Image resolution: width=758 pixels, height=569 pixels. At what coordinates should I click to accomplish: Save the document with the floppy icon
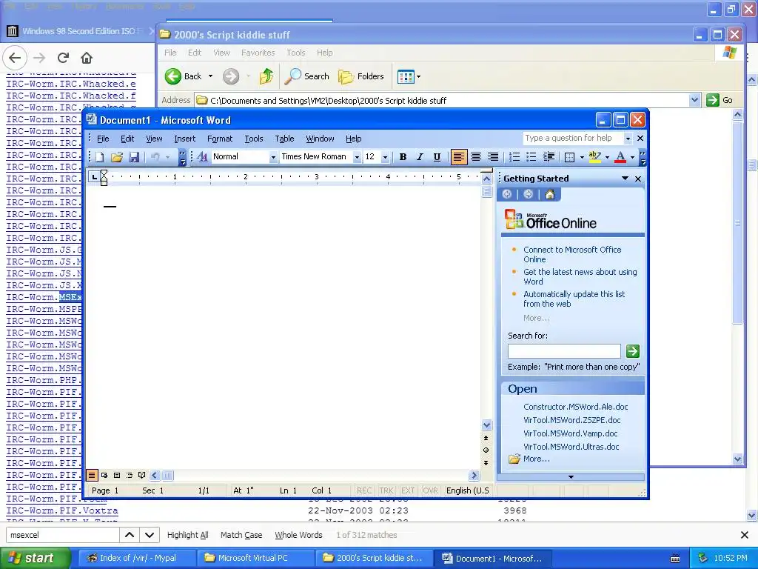(x=134, y=157)
